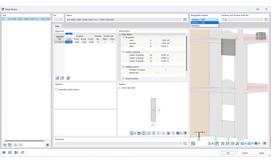Screen dimensions: 271x163
Task: Click the List panel horizontal scrollbar
Action: (x=24, y=141)
